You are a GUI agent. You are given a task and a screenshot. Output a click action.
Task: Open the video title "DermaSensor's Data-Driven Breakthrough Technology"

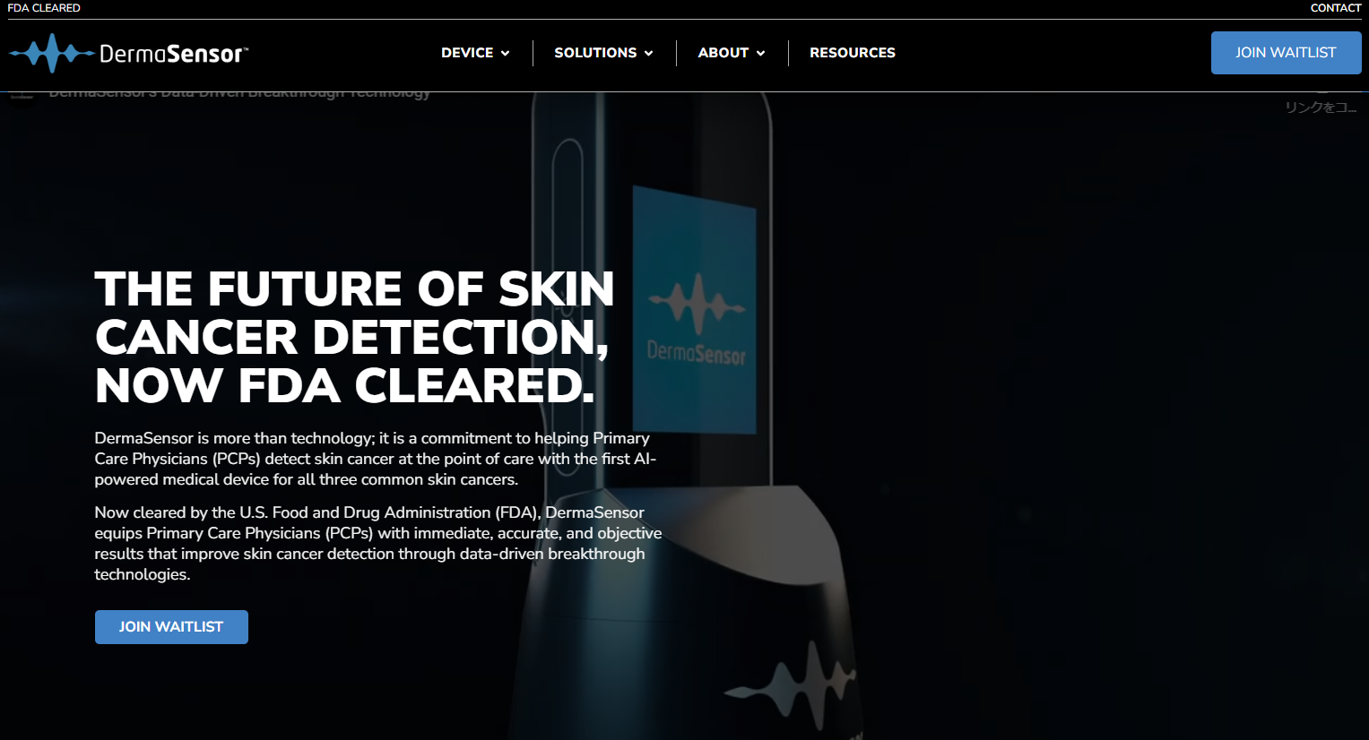239,93
